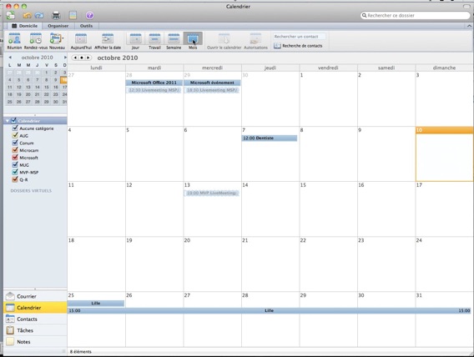
Task: Open the Lille event on day 25
Action: pos(96,304)
